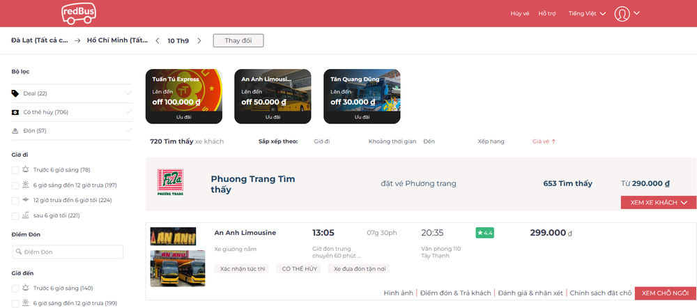Screen dimensions: 697x308
Task: Open Hỗ trợ link in header
Action: (547, 13)
